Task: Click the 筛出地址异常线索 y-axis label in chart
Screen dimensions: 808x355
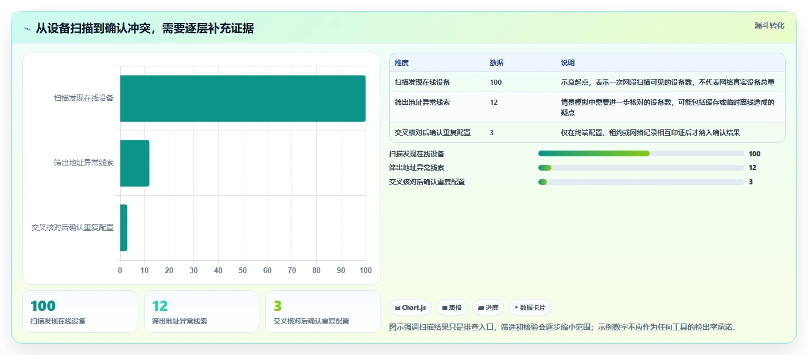Action: pyautogui.click(x=84, y=163)
